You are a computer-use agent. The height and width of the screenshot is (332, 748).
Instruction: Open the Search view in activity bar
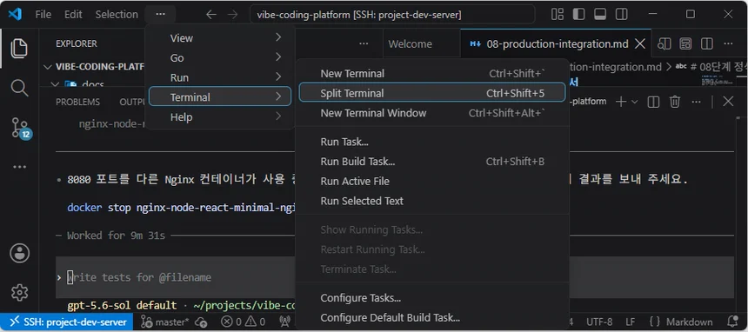coord(19,88)
